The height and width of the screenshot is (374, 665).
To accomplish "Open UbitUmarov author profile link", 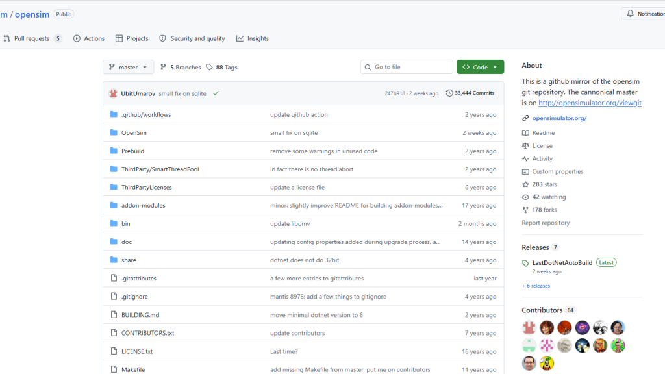I will 138,93.
